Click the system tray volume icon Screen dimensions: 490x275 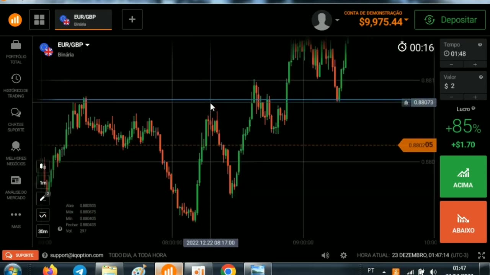coord(433,272)
